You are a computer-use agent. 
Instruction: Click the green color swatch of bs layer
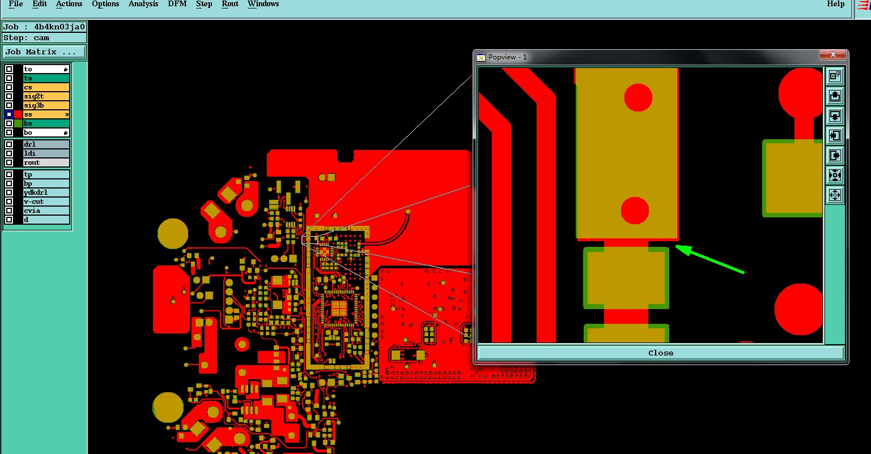coord(18,123)
